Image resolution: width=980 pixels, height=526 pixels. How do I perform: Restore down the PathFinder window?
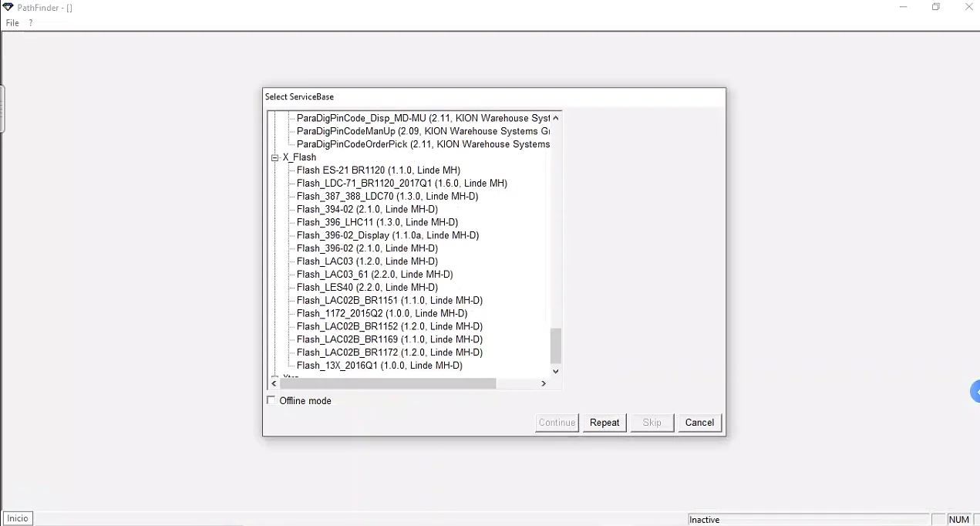pyautogui.click(x=936, y=7)
